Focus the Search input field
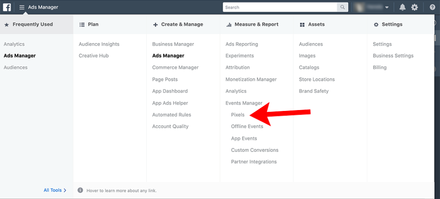The image size is (440, 199). tap(280, 7)
